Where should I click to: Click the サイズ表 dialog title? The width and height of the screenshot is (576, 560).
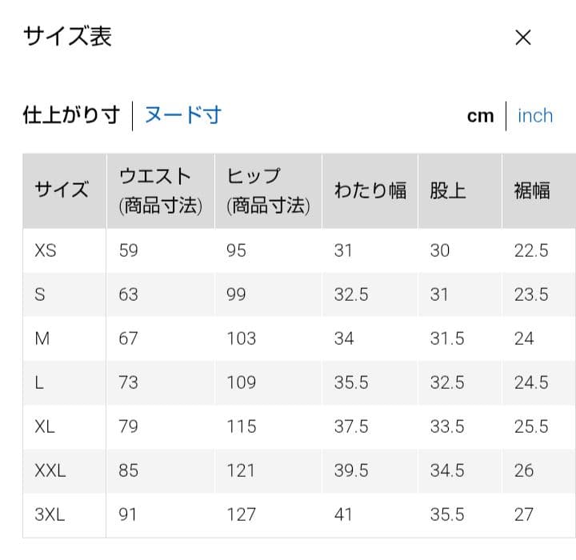click(67, 36)
